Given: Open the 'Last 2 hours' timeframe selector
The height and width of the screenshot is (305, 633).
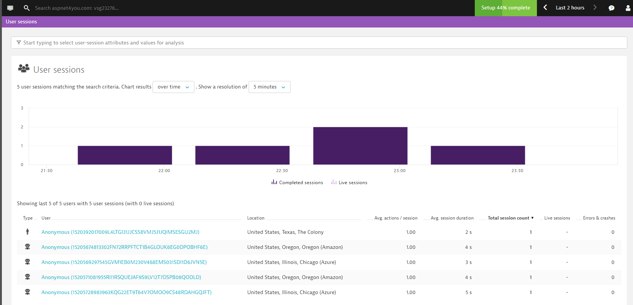Looking at the screenshot, I should click(x=570, y=8).
